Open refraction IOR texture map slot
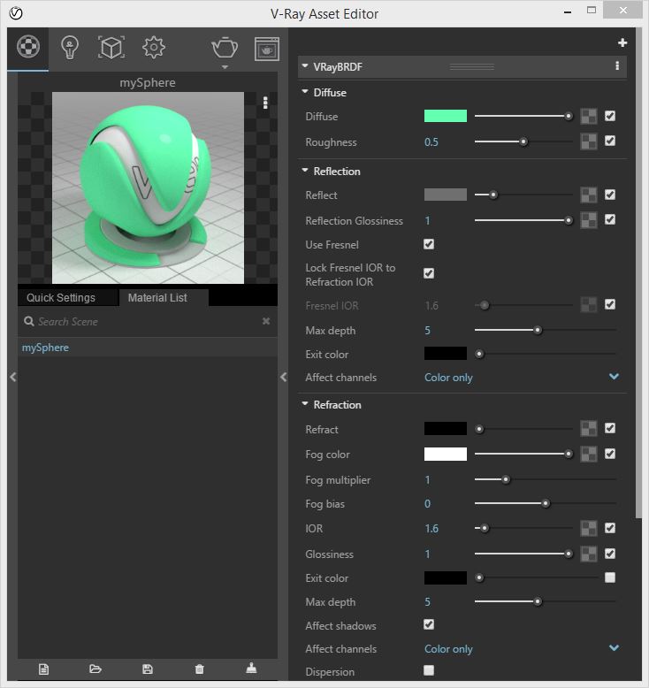 coord(589,528)
